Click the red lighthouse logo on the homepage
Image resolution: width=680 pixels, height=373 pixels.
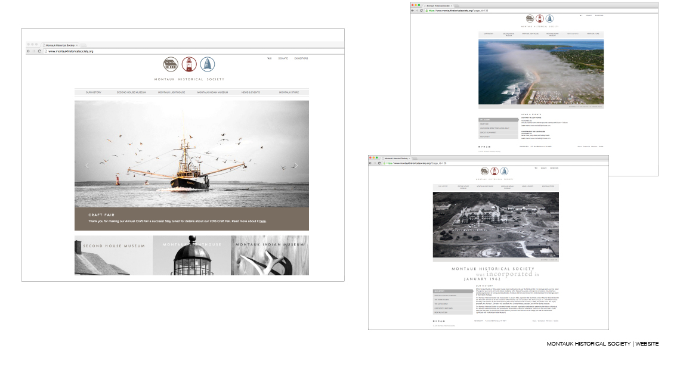pyautogui.click(x=189, y=64)
